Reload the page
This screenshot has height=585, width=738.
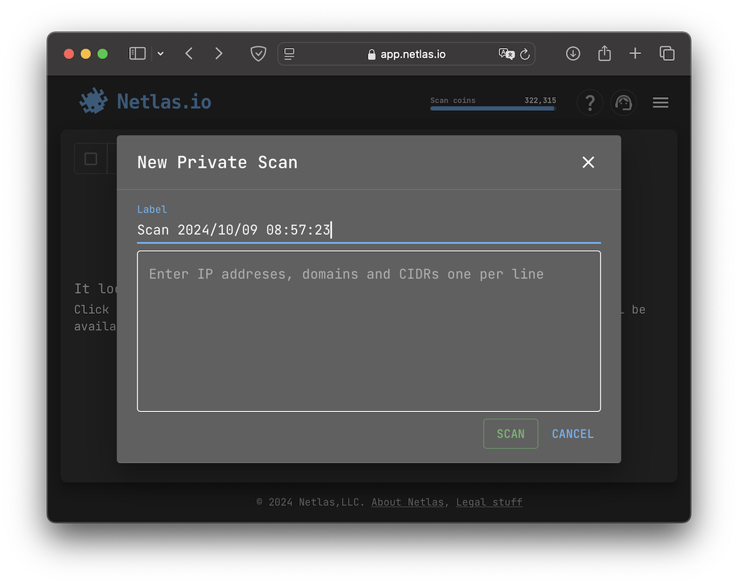(x=525, y=55)
